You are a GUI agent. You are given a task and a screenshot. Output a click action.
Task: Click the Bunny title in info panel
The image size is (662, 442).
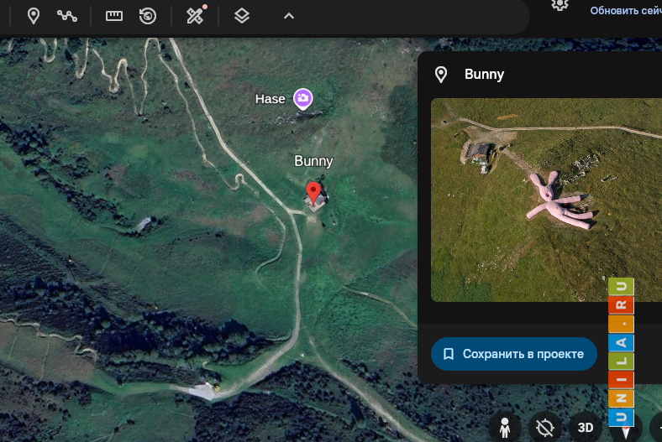(484, 75)
